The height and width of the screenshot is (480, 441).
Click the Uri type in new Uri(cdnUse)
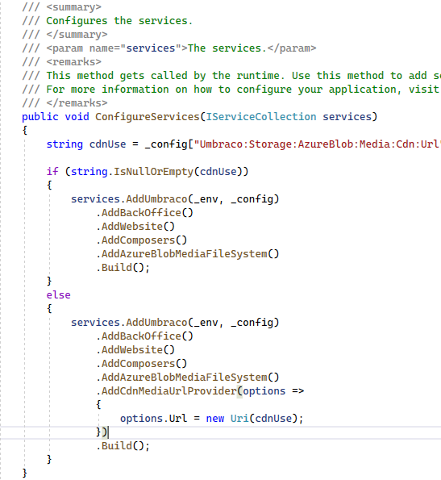(x=239, y=419)
